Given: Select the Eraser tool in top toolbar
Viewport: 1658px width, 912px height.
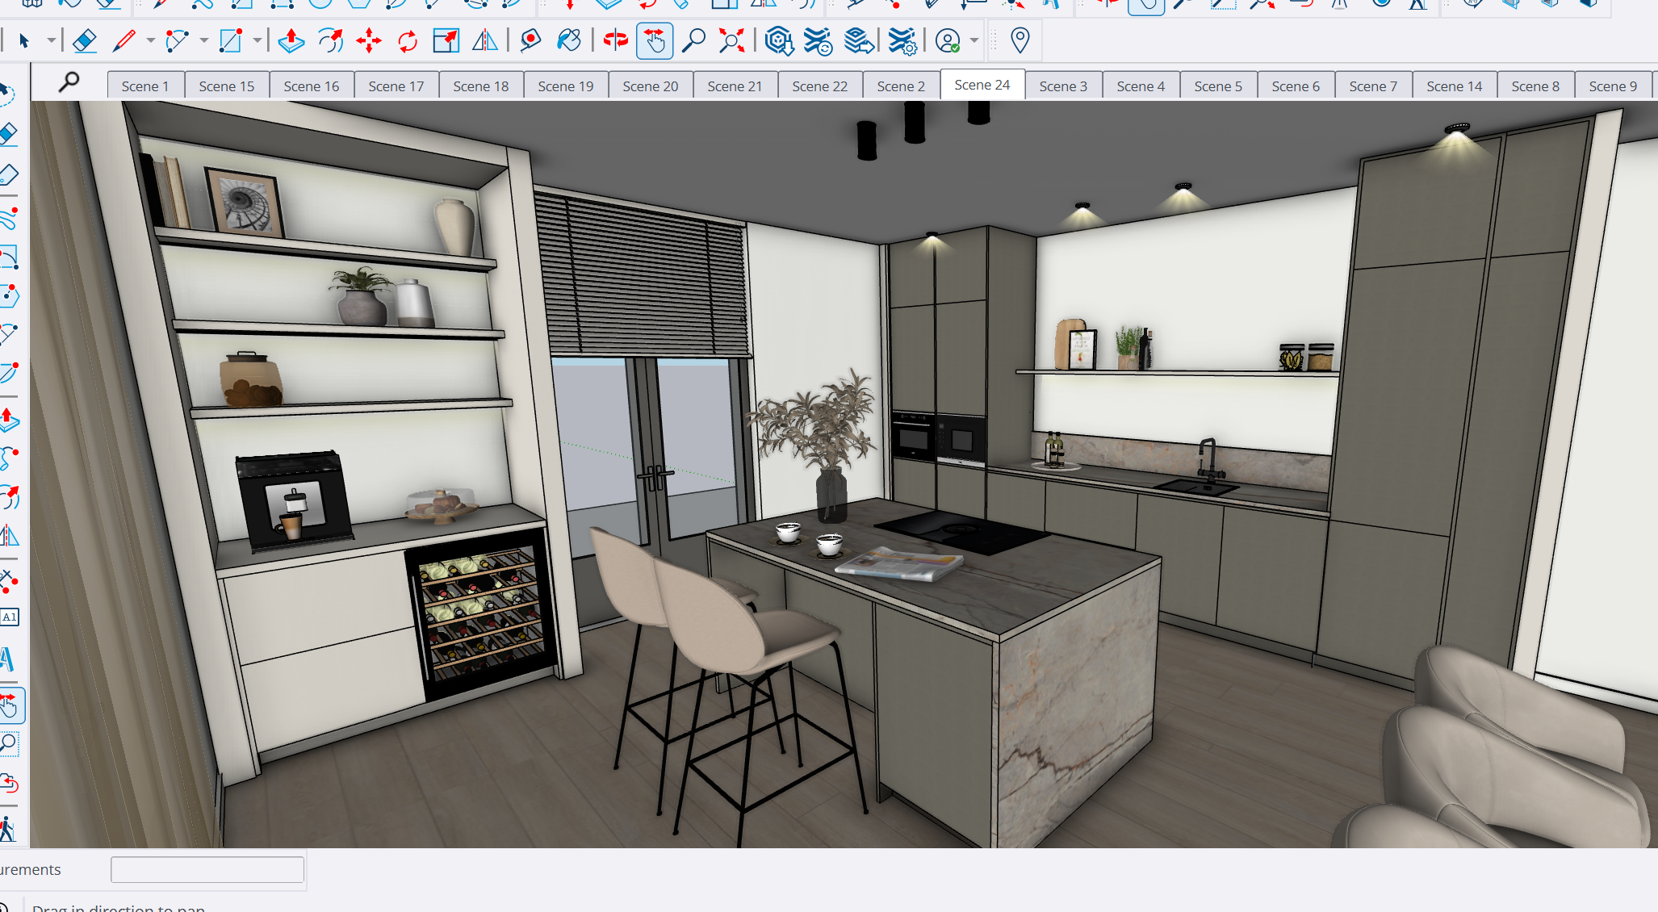Looking at the screenshot, I should (84, 40).
